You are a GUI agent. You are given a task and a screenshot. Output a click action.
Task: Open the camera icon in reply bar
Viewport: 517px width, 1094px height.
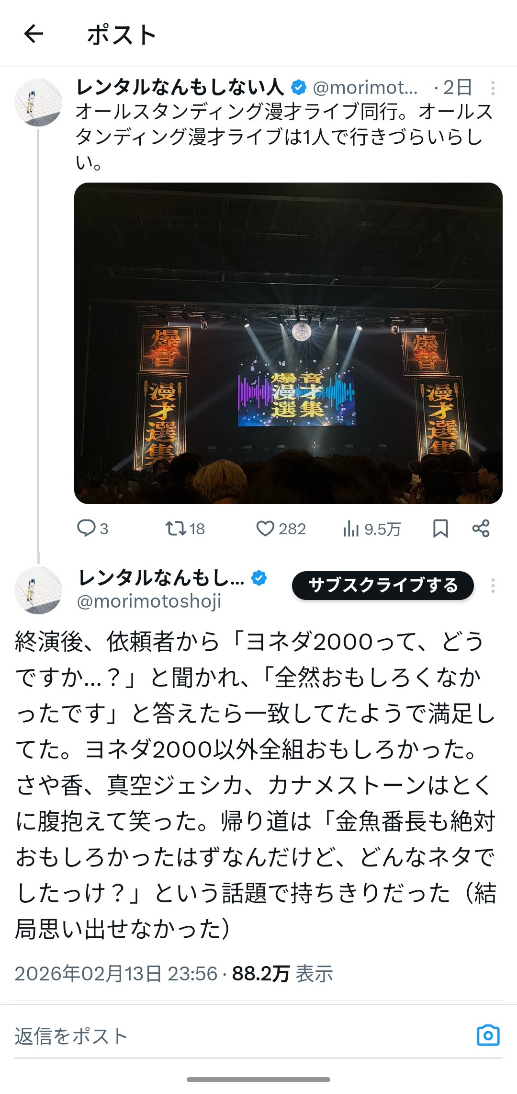tap(488, 1036)
